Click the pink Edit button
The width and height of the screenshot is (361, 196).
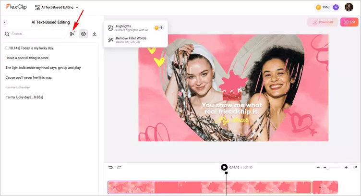pos(349,22)
